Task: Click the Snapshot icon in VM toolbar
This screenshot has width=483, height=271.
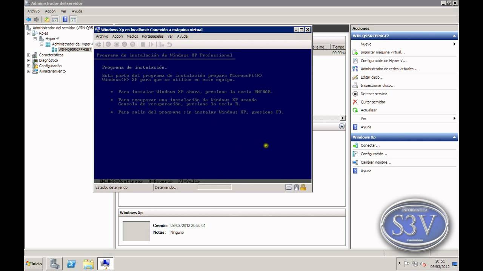Action: pyautogui.click(x=161, y=44)
